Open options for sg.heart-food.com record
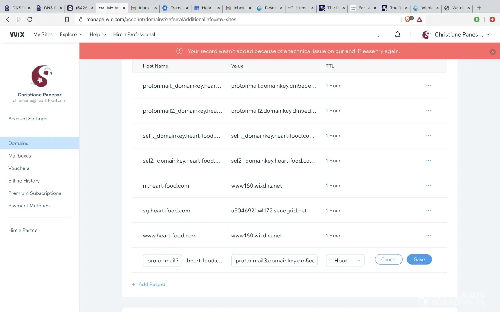Screen dimensions: 500x312 tap(428, 211)
